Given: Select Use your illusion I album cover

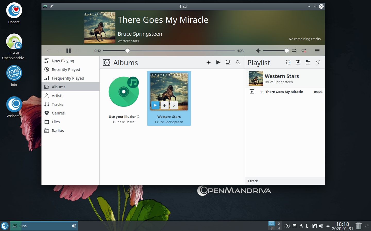Looking at the screenshot, I should point(124,92).
